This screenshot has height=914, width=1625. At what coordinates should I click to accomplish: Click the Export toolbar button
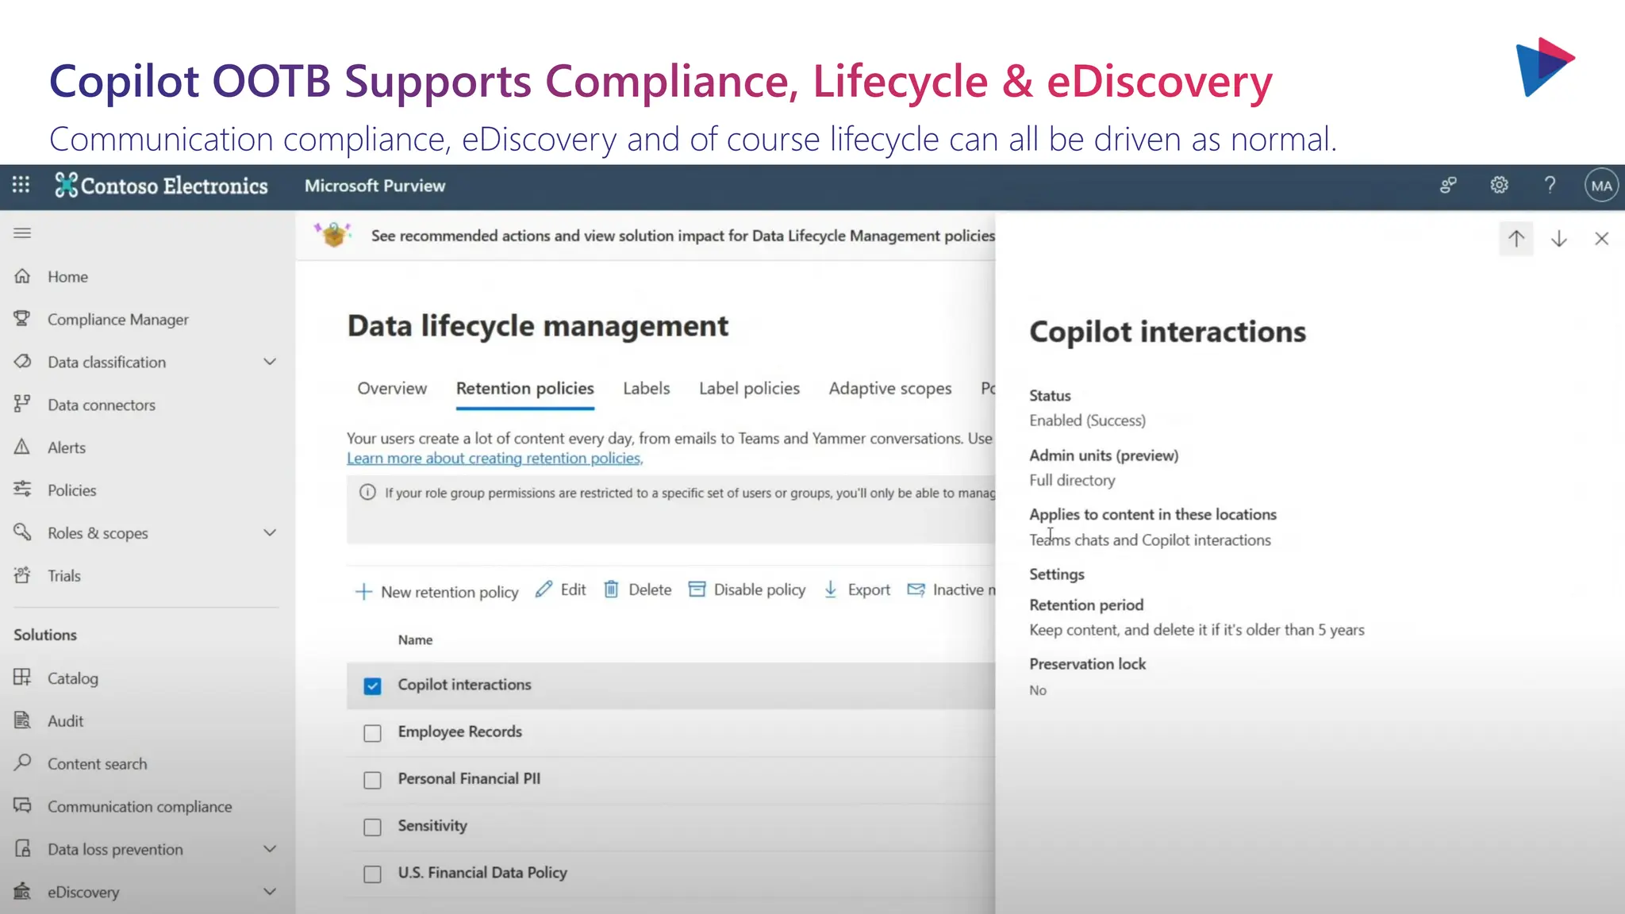856,589
